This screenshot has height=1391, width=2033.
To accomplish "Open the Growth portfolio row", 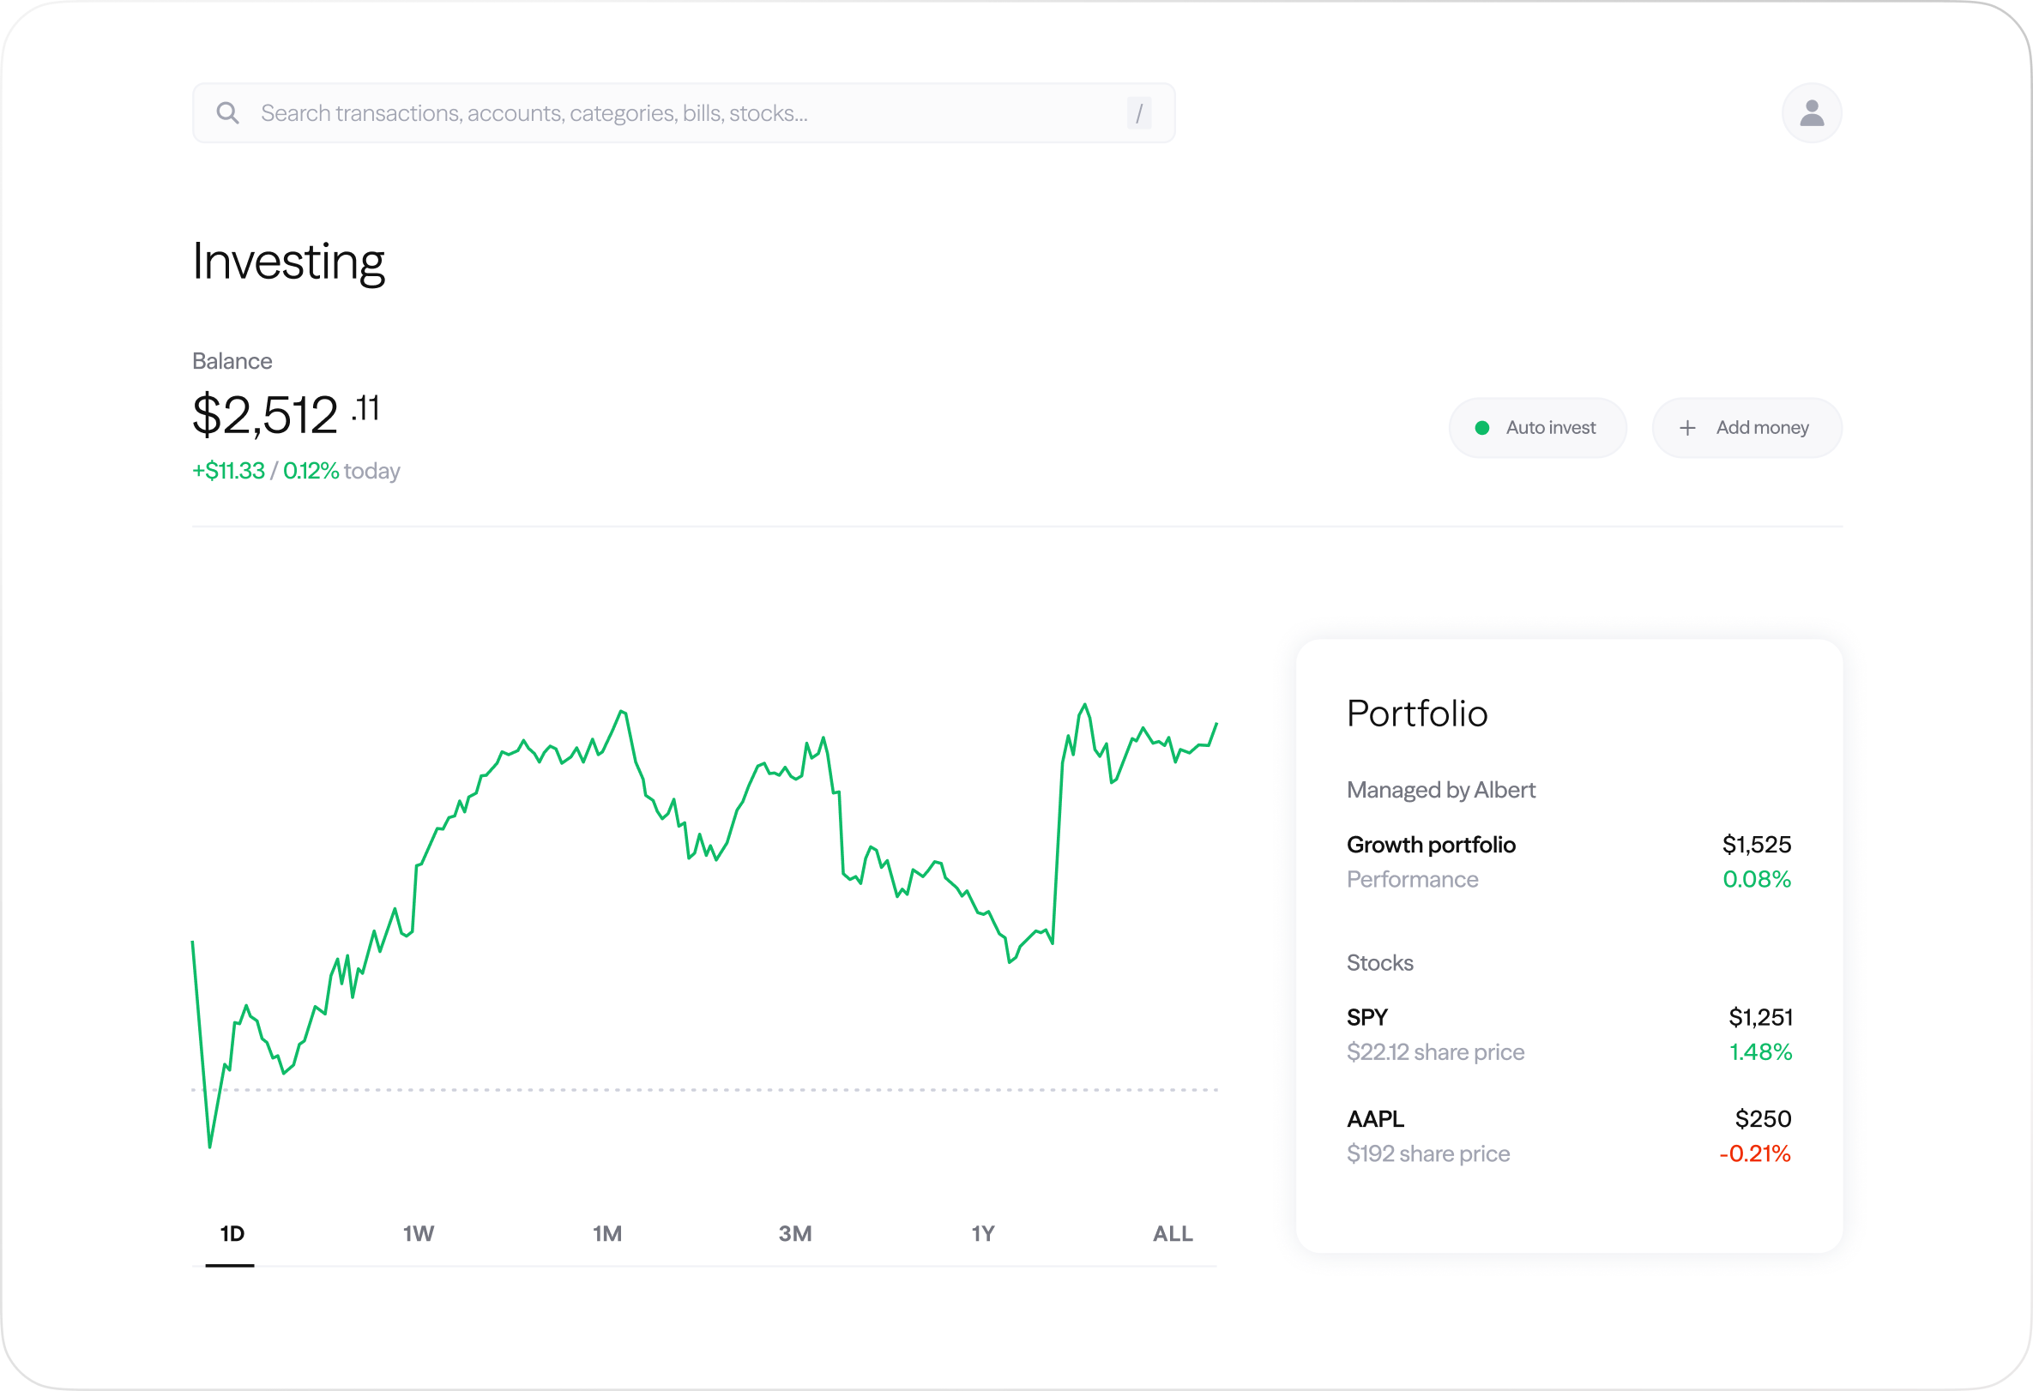I will 1430,845.
